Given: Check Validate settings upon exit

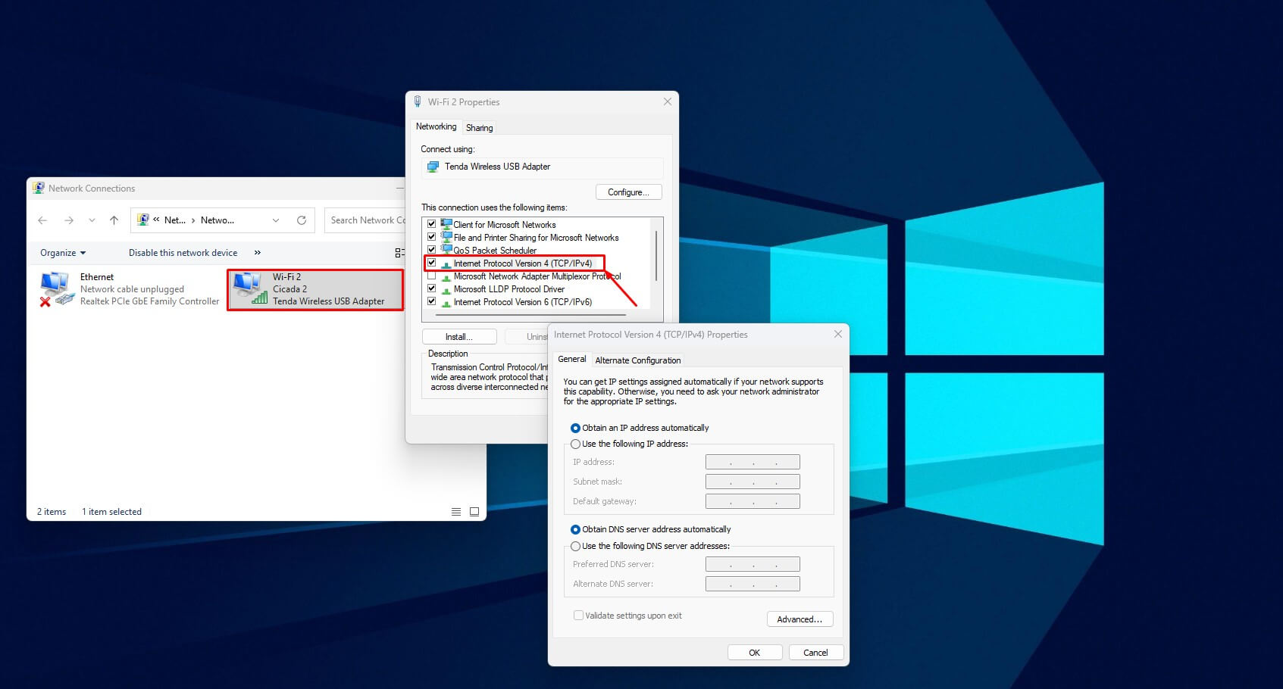Looking at the screenshot, I should (x=579, y=616).
